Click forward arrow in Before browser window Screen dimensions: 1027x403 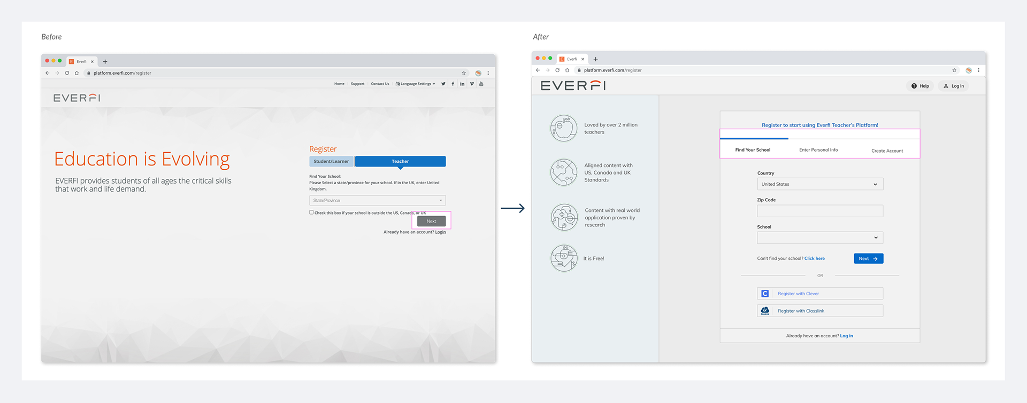[57, 73]
